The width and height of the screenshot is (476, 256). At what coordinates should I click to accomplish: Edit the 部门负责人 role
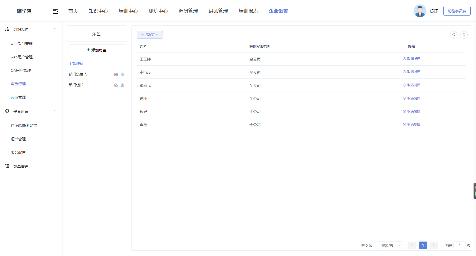[116, 74]
